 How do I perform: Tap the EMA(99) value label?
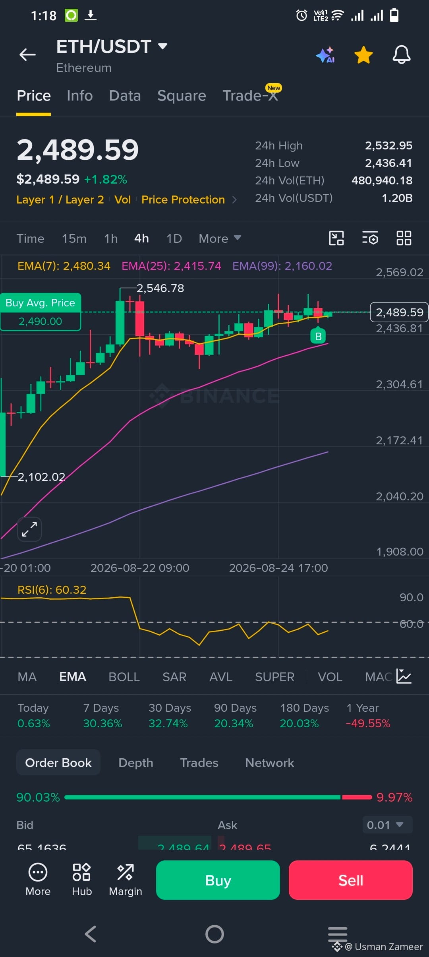tap(282, 266)
